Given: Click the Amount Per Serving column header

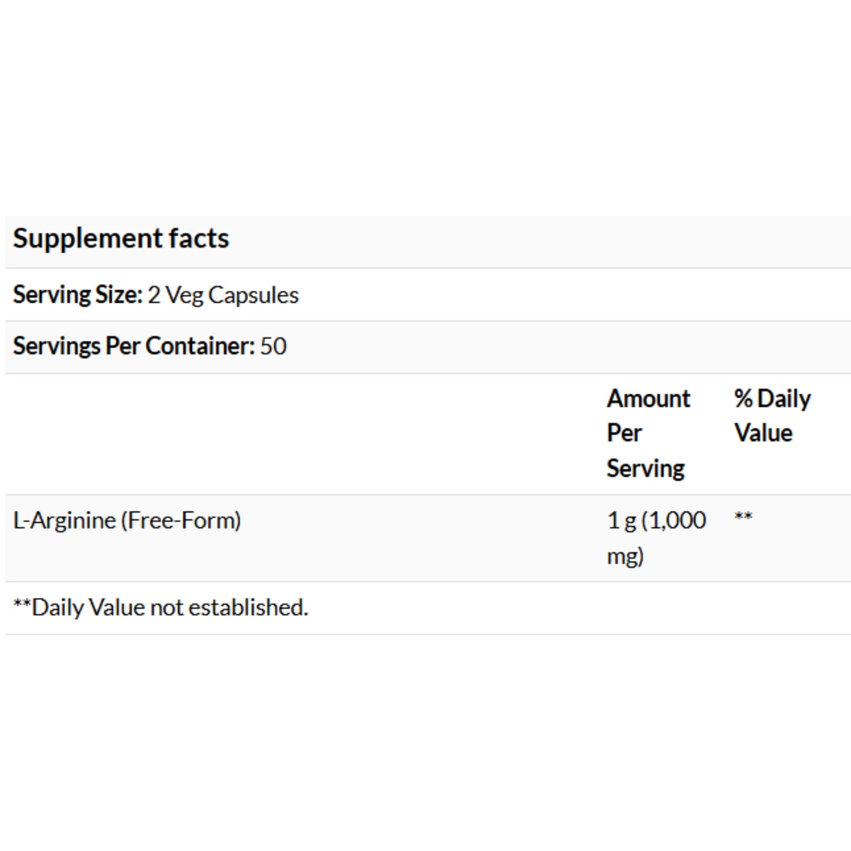Looking at the screenshot, I should coord(649,433).
